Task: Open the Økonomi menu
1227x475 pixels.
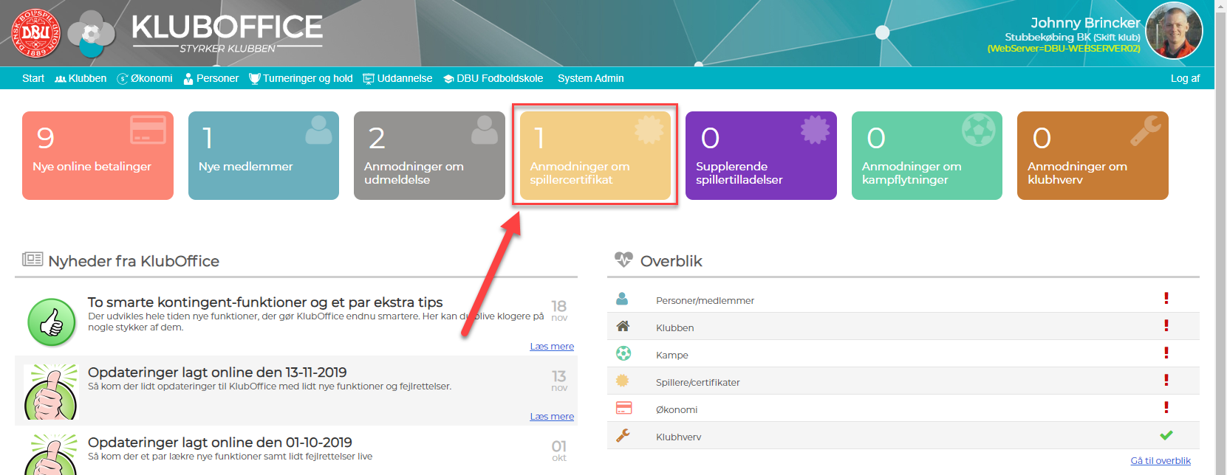Action: [x=145, y=78]
